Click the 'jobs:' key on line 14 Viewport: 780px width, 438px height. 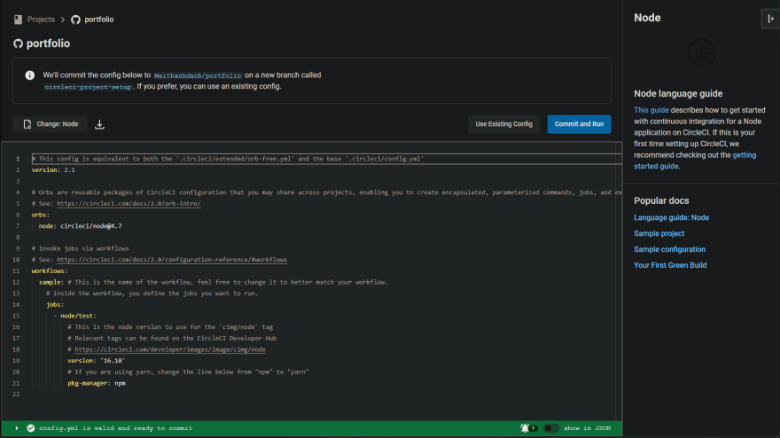click(55, 305)
